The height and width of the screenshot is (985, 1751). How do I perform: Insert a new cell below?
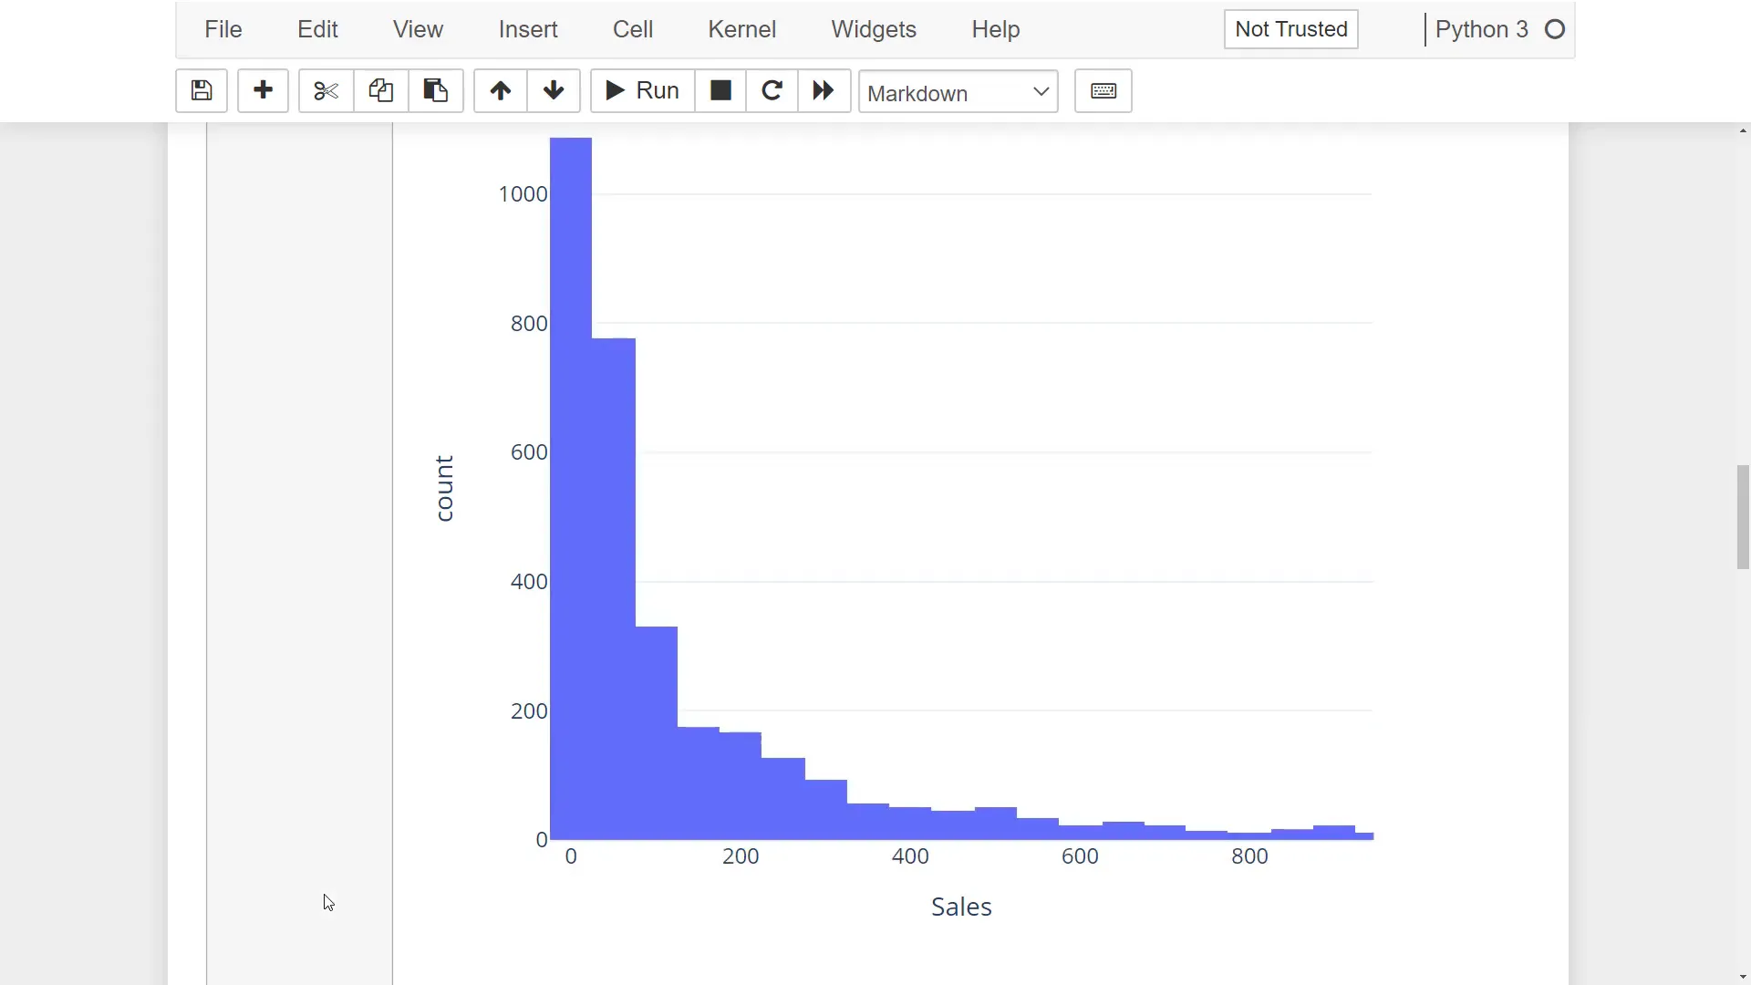click(x=263, y=90)
